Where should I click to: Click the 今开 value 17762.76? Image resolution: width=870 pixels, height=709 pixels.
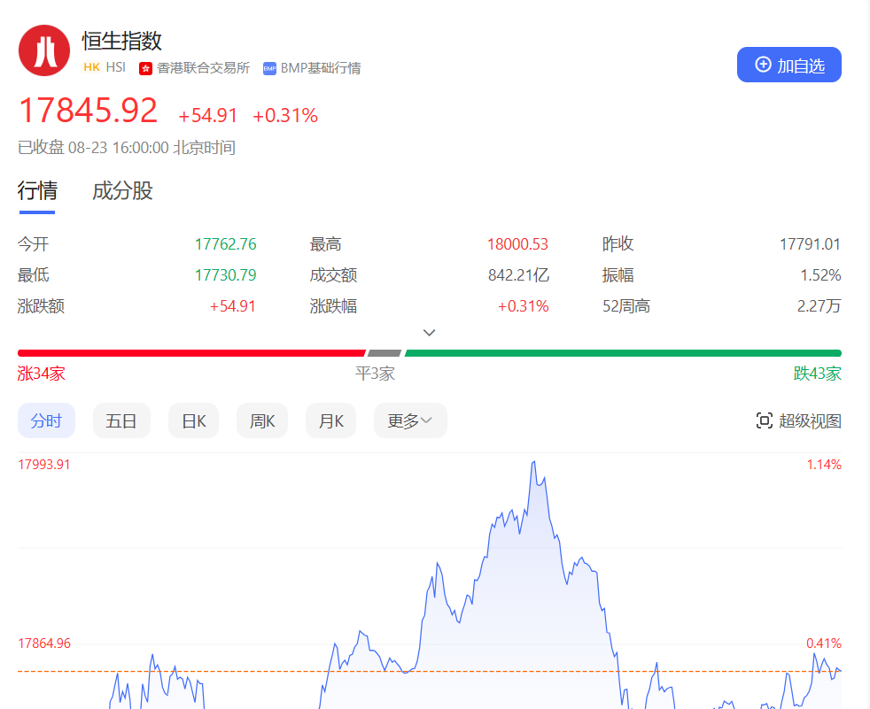pyautogui.click(x=225, y=244)
